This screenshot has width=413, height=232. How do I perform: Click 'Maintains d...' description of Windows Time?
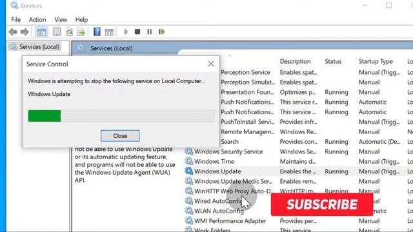297,161
